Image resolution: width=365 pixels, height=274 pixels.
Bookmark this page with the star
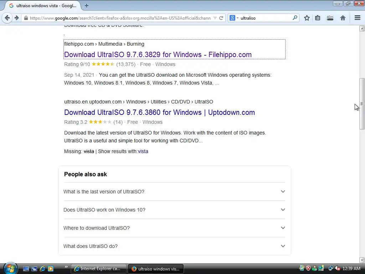tap(307, 18)
